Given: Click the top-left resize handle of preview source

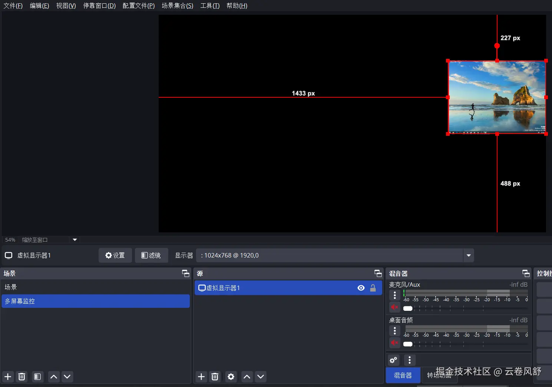Looking at the screenshot, I should 448,61.
